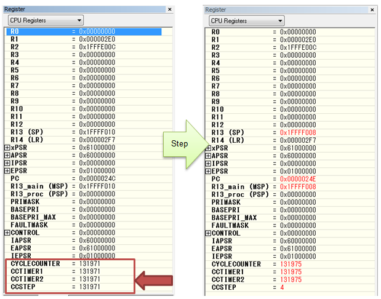
Task: Select highlighted R0 row in left panel
Action: [x=84, y=31]
